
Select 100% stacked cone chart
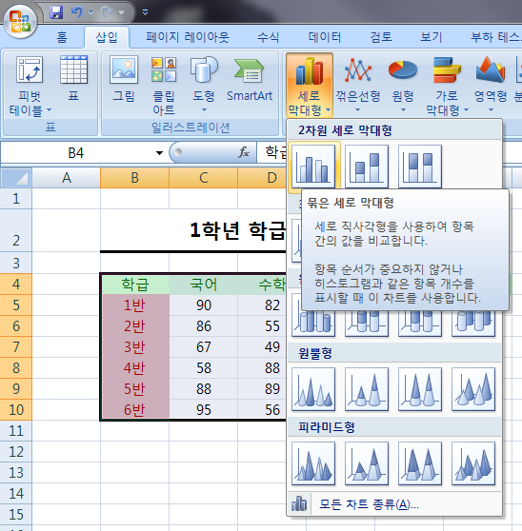[420, 389]
